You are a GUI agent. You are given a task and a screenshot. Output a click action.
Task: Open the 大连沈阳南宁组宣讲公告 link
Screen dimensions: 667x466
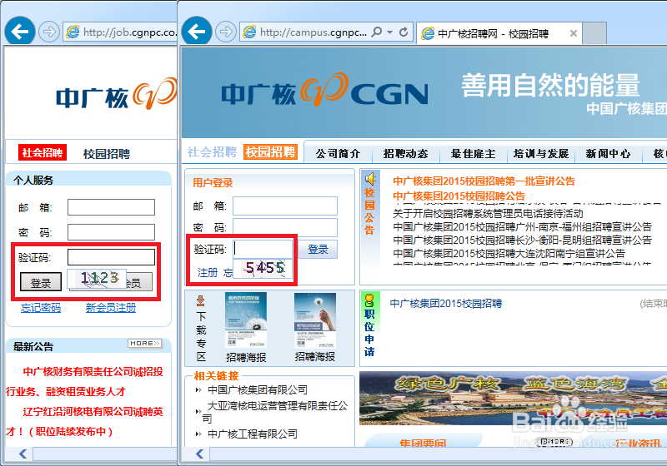(x=509, y=253)
